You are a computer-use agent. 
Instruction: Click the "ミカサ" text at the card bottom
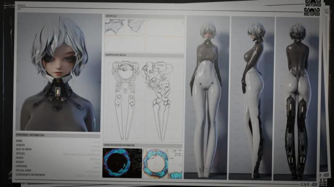point(305,185)
